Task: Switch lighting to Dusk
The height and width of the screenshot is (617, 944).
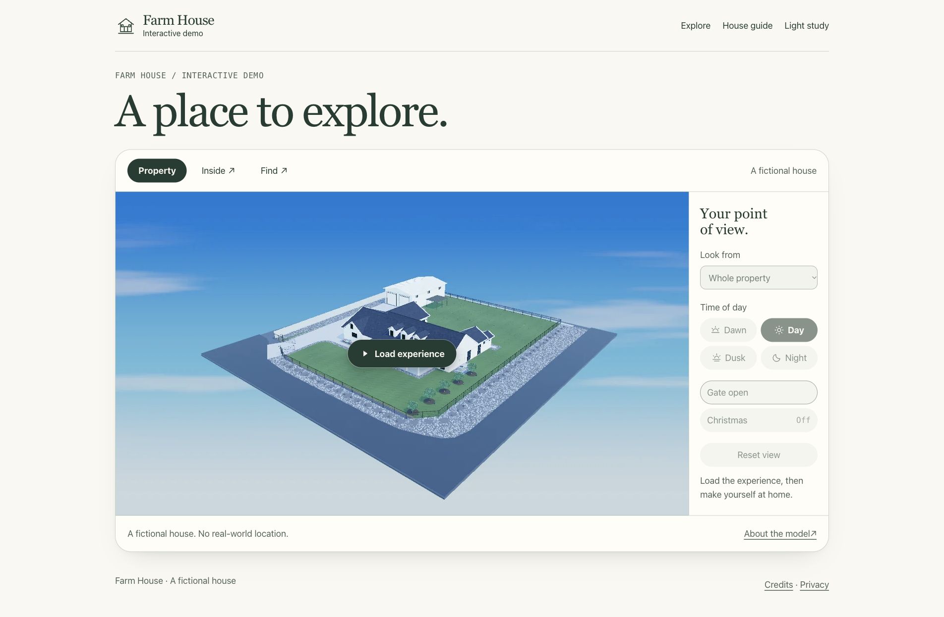Action: point(728,358)
